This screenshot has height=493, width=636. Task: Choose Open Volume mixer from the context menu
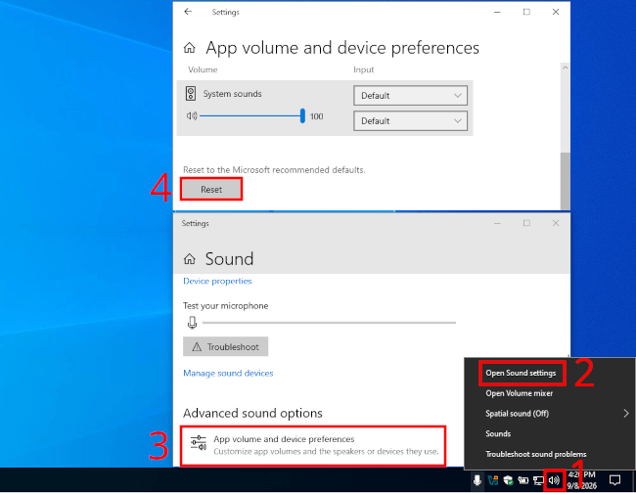pyautogui.click(x=520, y=393)
